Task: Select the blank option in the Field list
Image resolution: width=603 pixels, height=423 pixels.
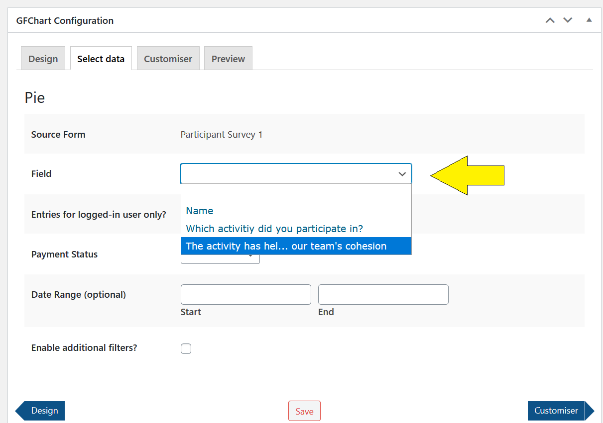Action: click(x=296, y=194)
